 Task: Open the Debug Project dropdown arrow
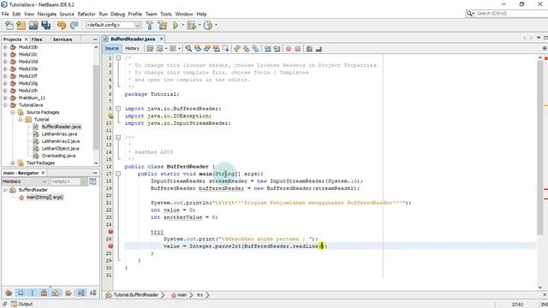coord(199,25)
